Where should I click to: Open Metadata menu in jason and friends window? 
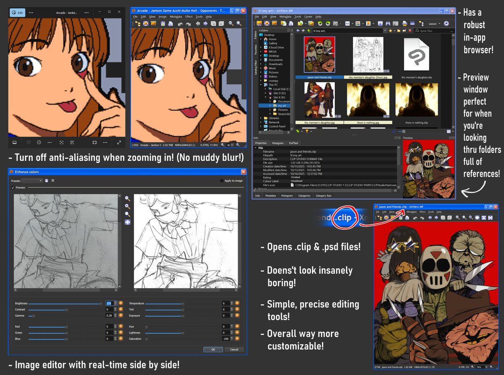tap(412, 212)
